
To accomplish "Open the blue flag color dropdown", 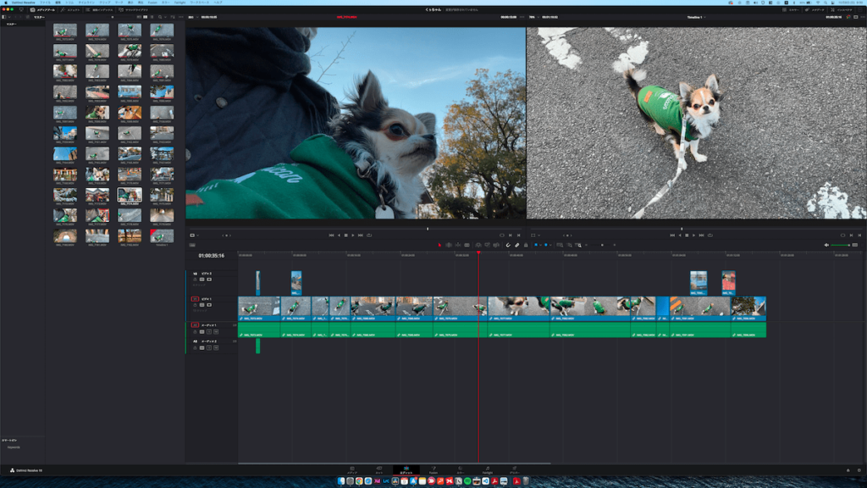I will [x=541, y=245].
